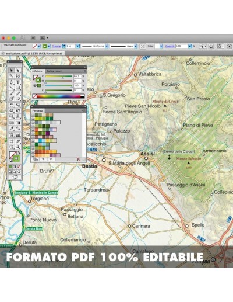Image resolution: width=233 pixels, height=302 pixels.
Task: Set paint mode to solid Color
Action: [x=10, y=166]
